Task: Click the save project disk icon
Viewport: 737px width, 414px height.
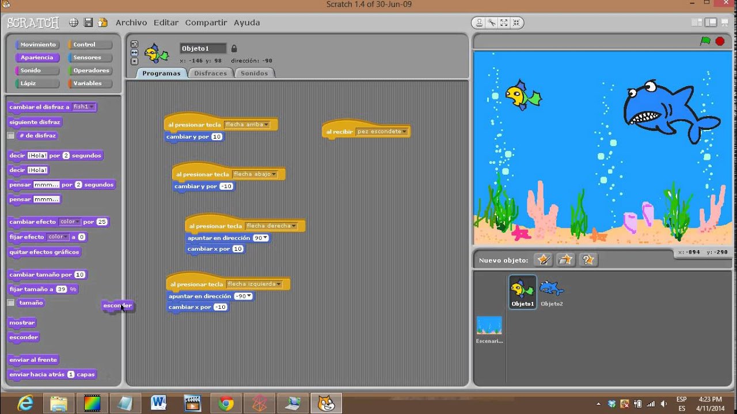Action: (88, 22)
